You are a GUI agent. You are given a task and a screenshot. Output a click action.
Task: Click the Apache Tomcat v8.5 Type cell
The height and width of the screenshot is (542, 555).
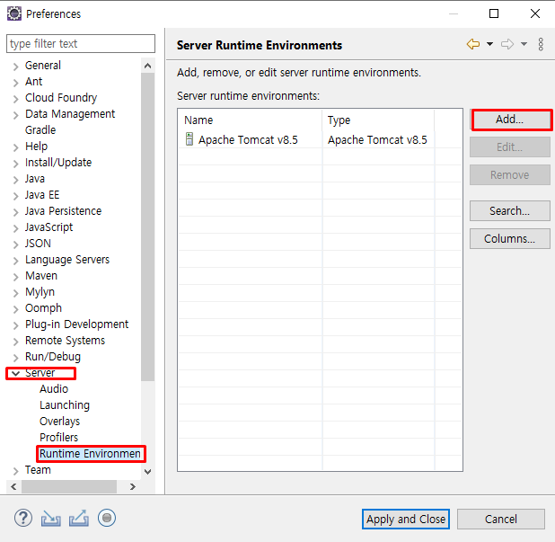pos(377,140)
